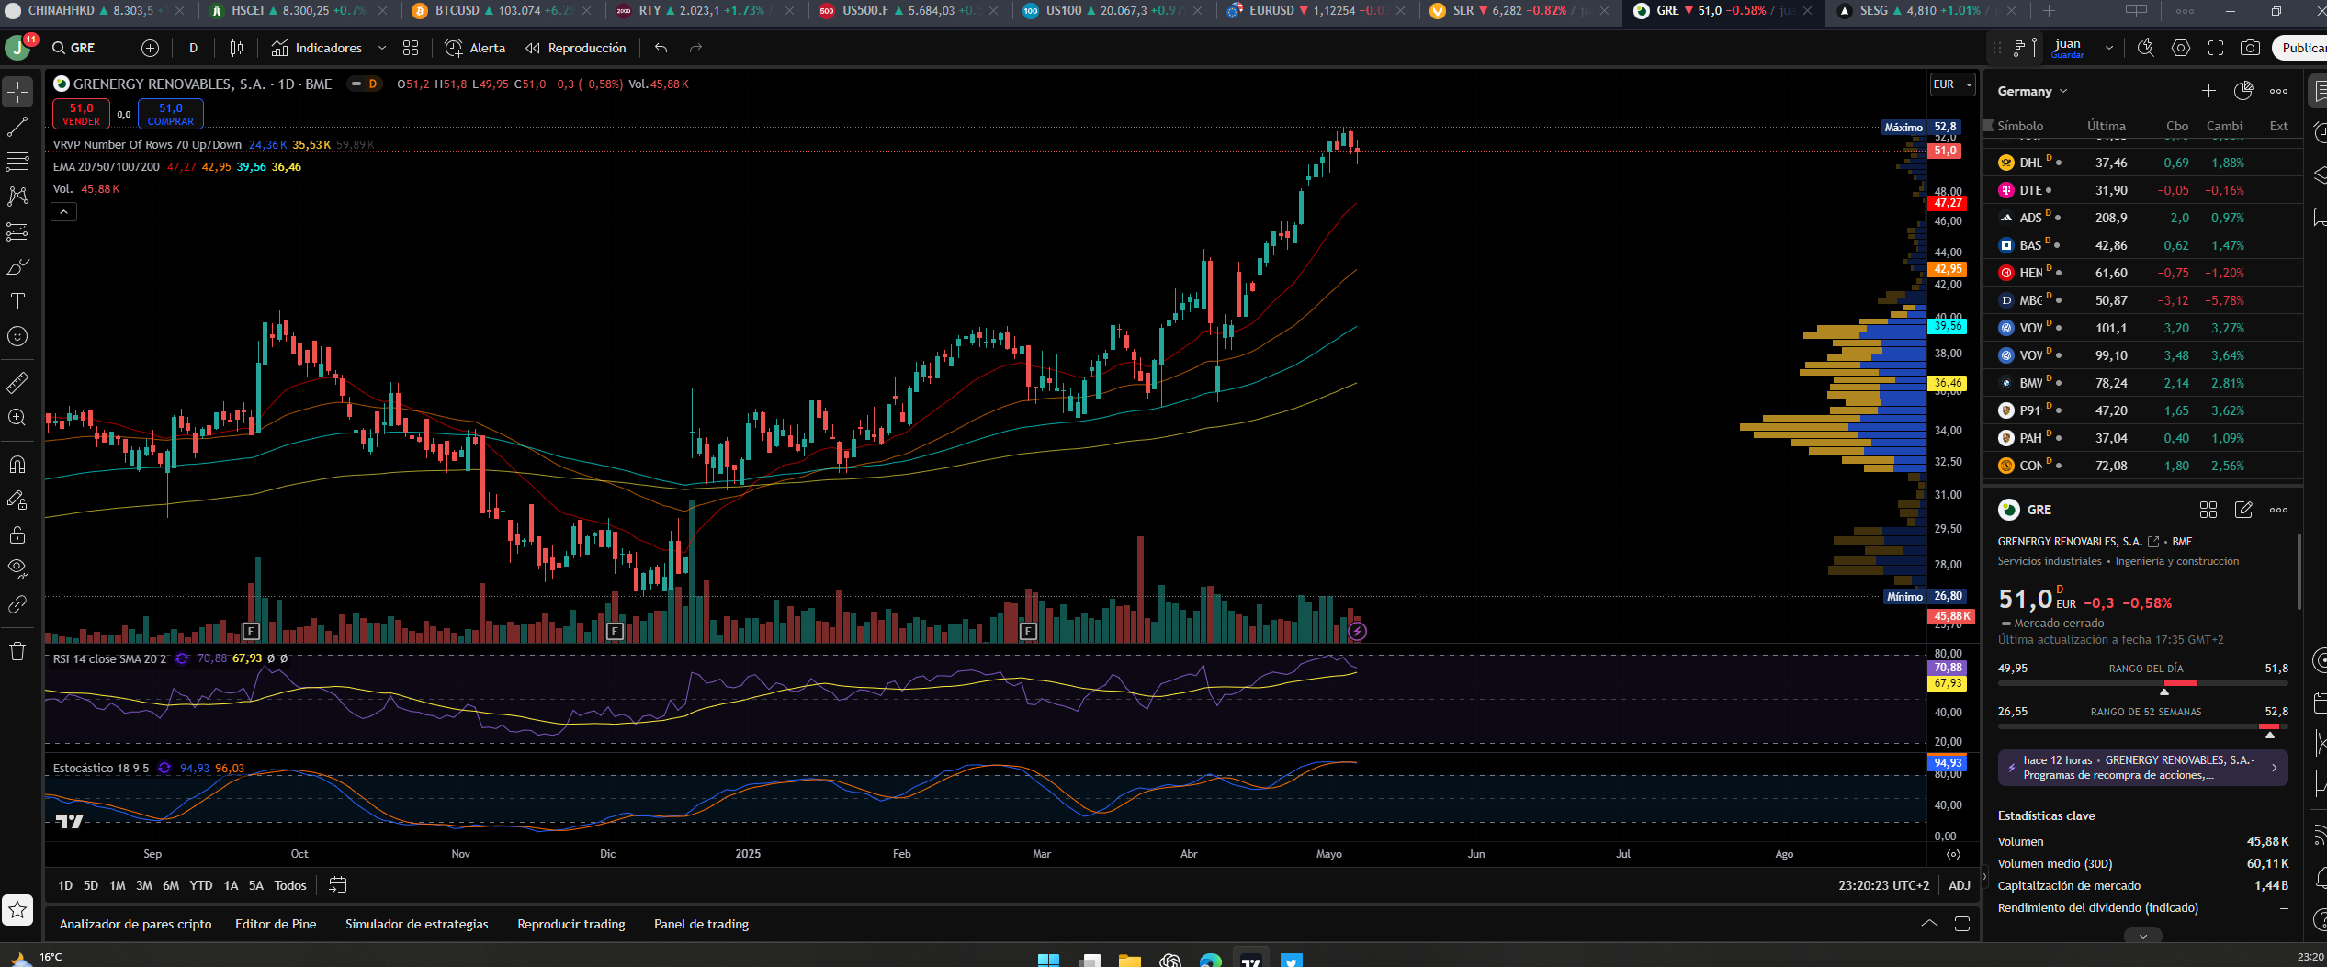This screenshot has height=967, width=2327.
Task: Open the chart patterns tool group
Action: point(17,197)
